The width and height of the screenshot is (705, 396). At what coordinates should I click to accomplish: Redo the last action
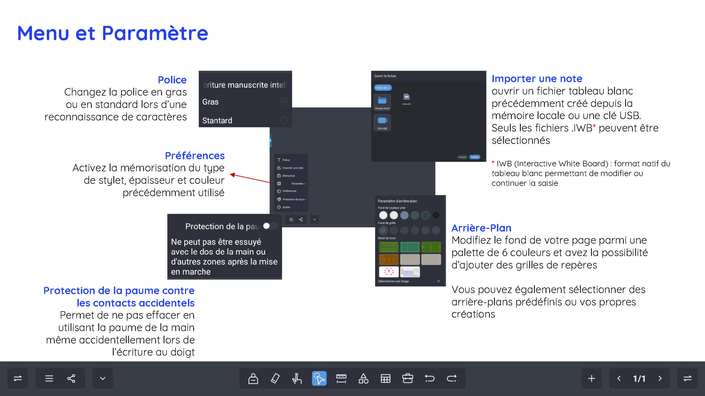[452, 378]
